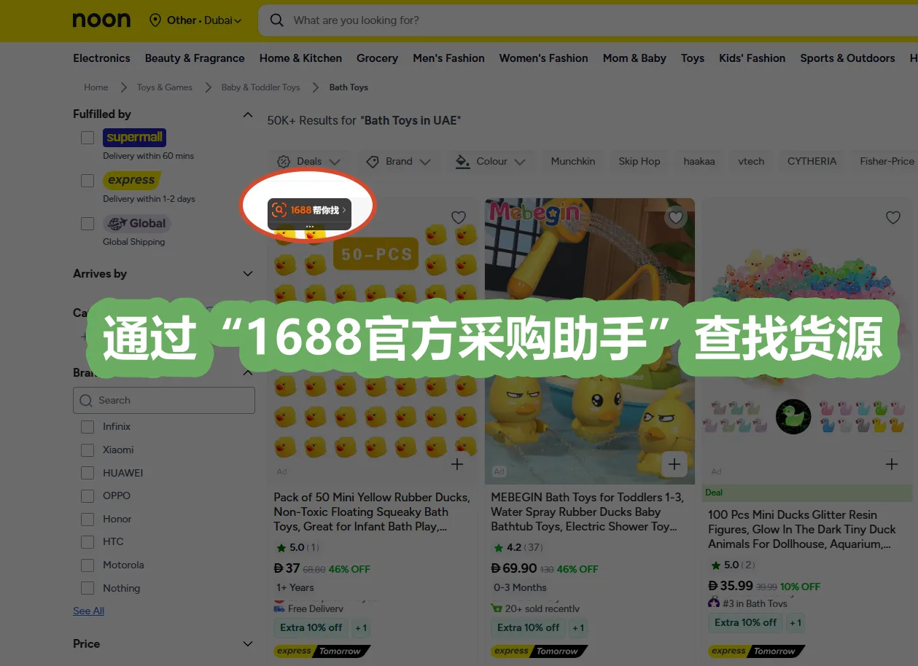Expand the Price filter section
This screenshot has width=918, height=666.
tap(248, 644)
